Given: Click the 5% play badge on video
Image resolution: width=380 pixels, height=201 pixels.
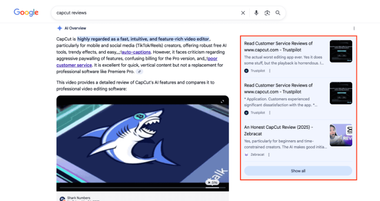Looking at the screenshot, I should coord(211,183).
